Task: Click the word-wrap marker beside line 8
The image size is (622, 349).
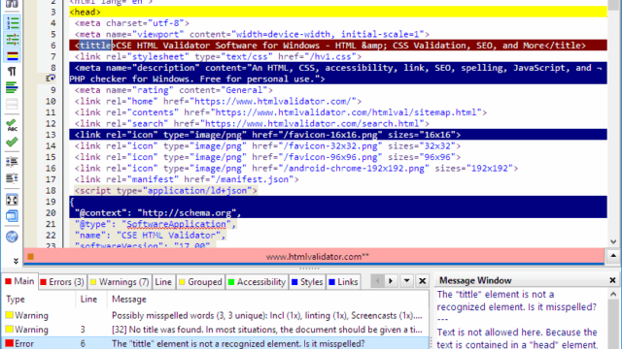Action: click(50, 79)
